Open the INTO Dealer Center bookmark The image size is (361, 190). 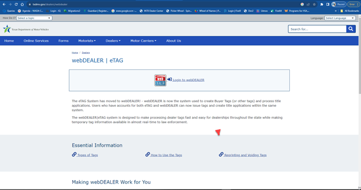point(151,11)
